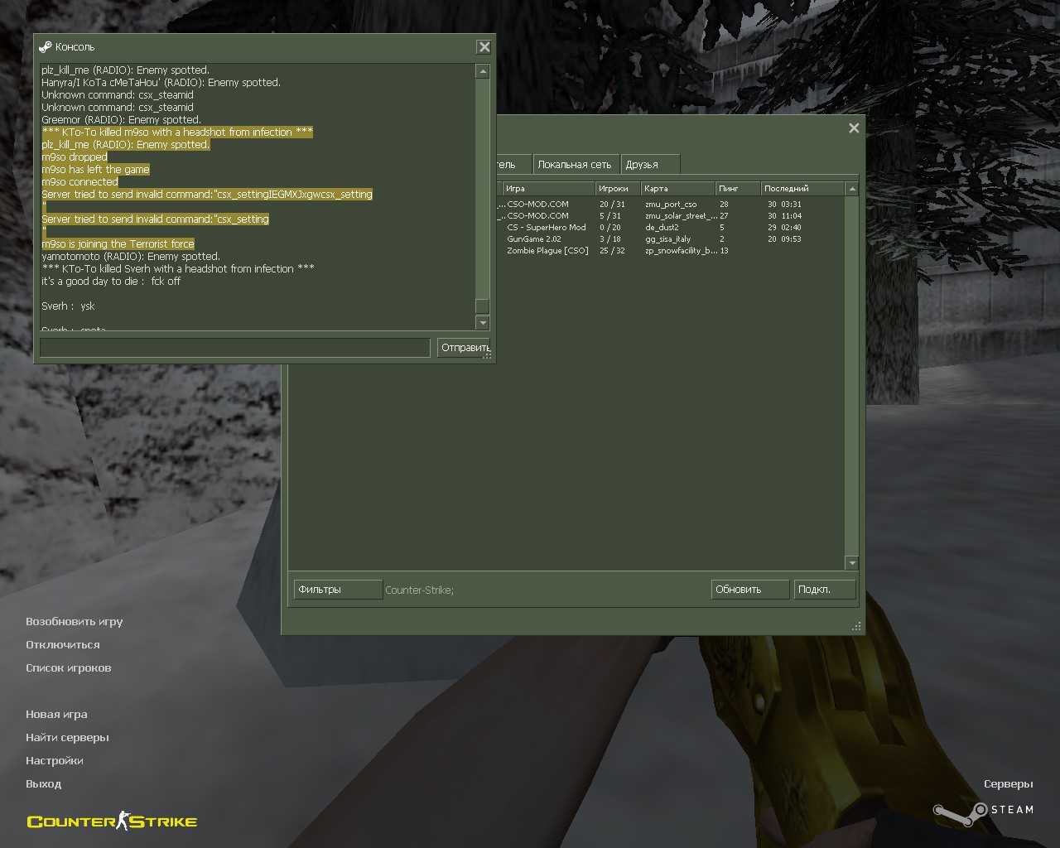
Task: Select the Zombie Plague [CSO] server row
Action: [x=547, y=251]
